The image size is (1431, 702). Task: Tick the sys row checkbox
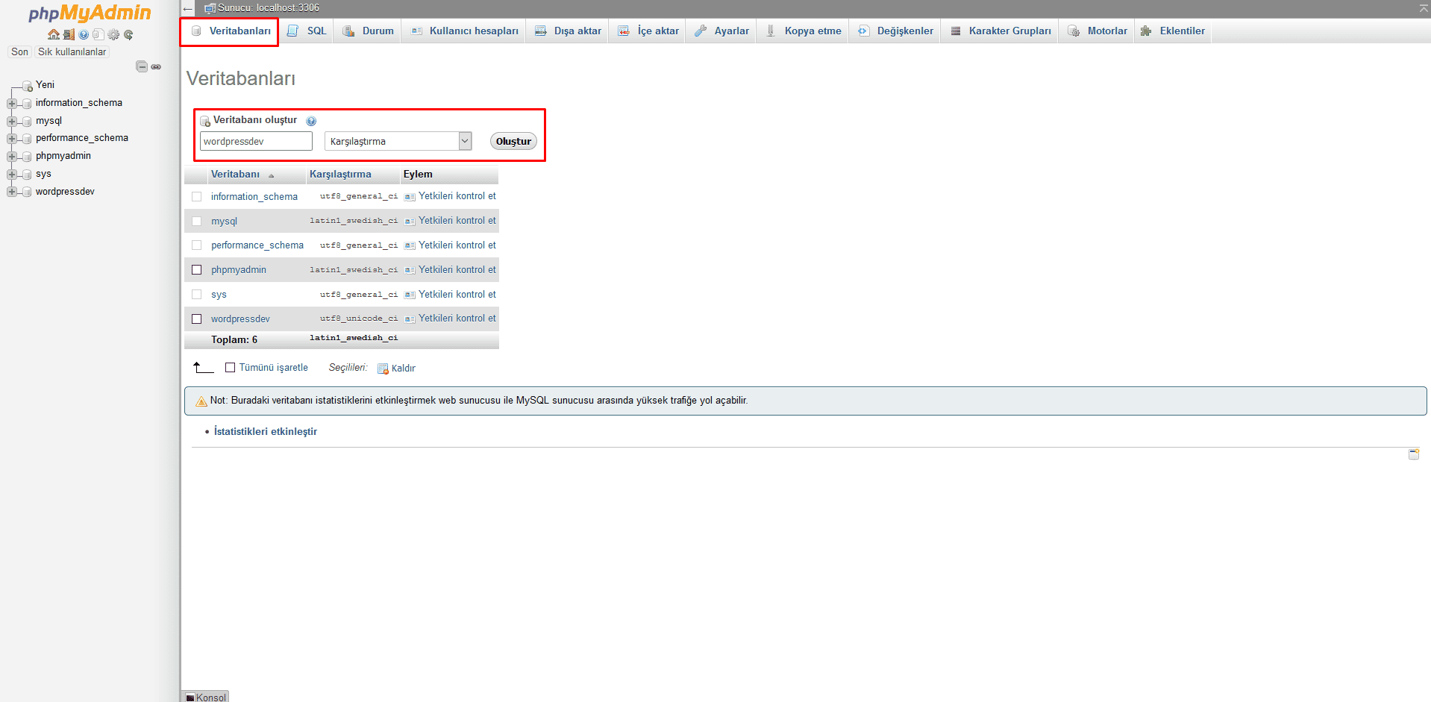point(197,295)
